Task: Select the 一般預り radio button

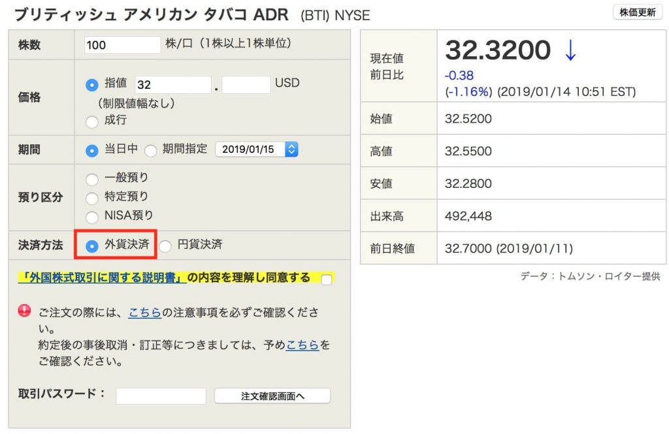Action: coord(91,179)
